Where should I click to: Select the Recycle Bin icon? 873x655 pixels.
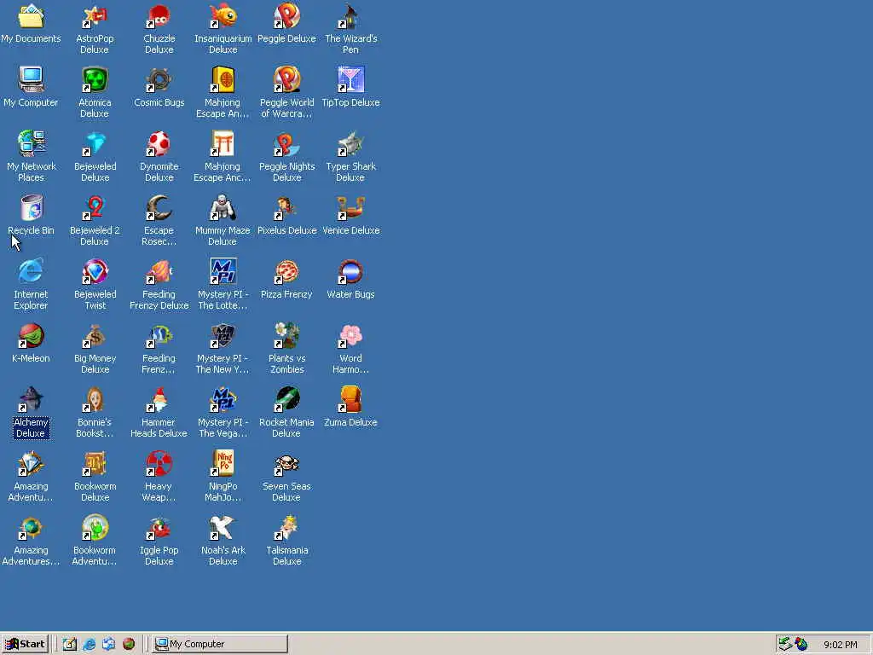point(32,208)
